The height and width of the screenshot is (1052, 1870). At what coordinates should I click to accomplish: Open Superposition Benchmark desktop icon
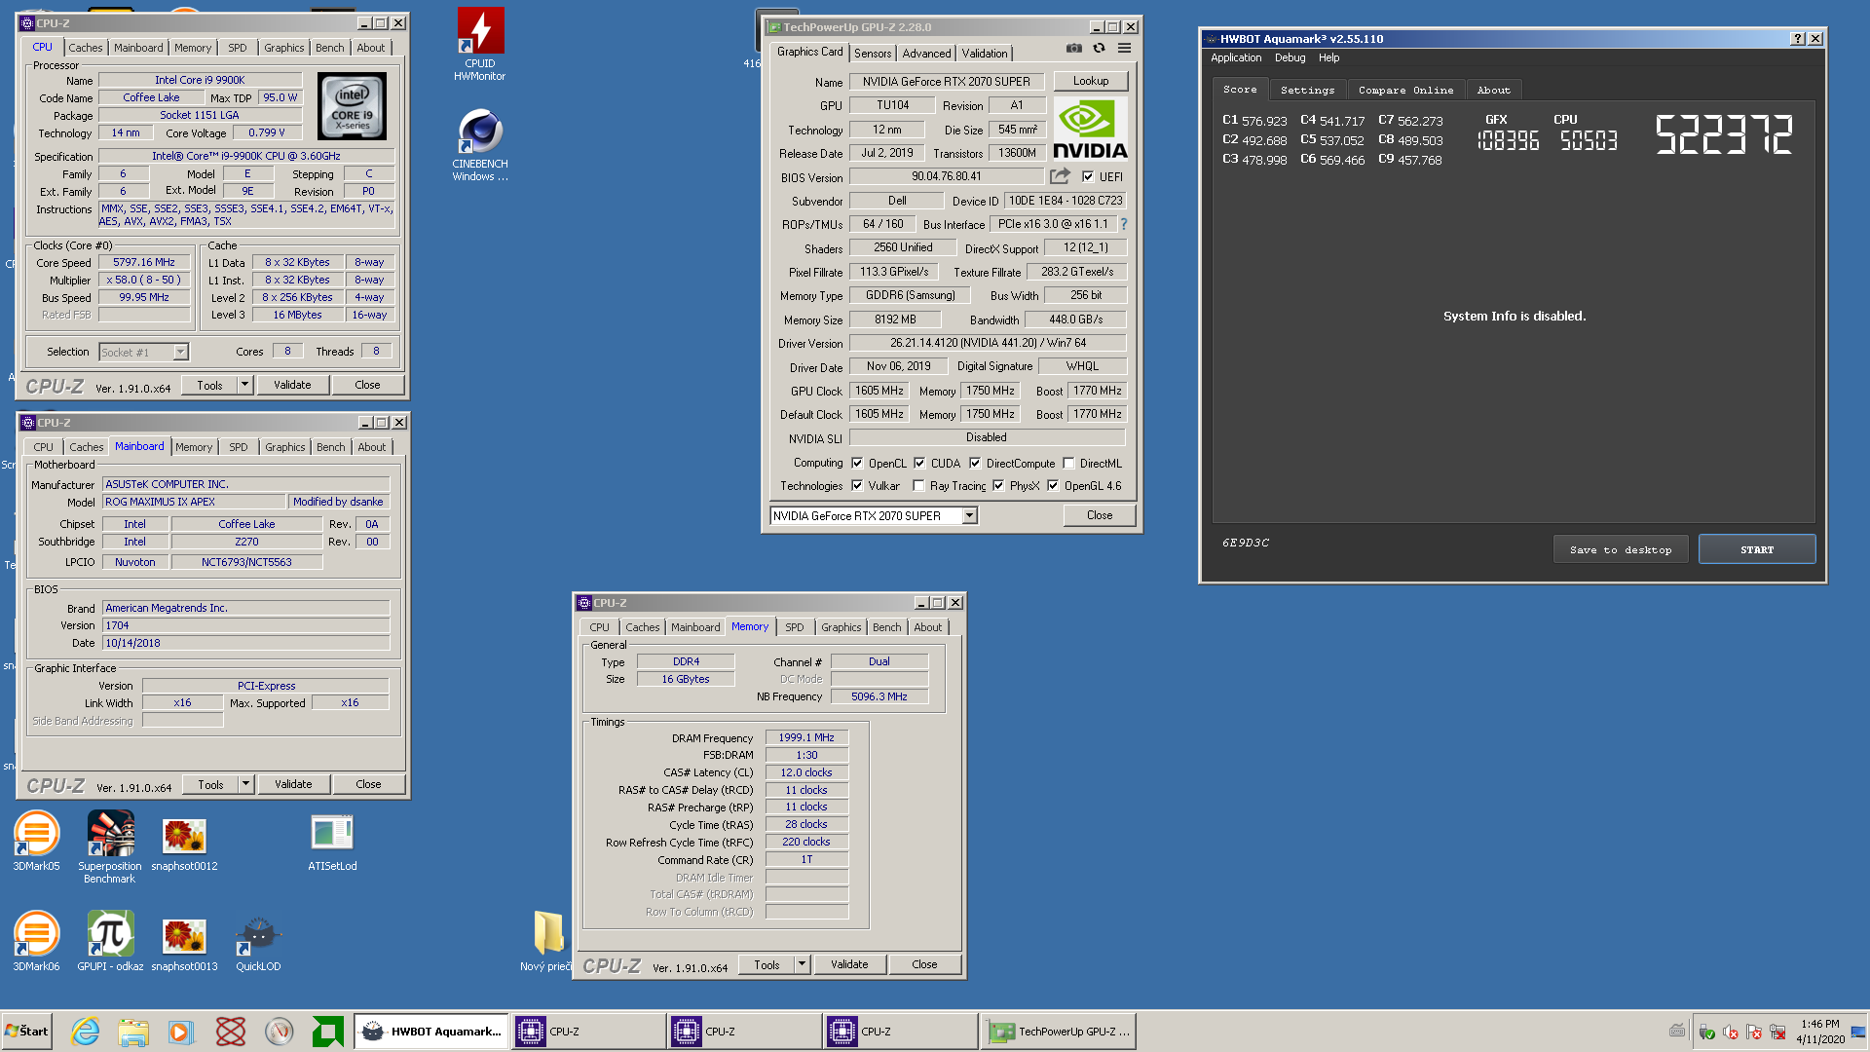pyautogui.click(x=110, y=846)
